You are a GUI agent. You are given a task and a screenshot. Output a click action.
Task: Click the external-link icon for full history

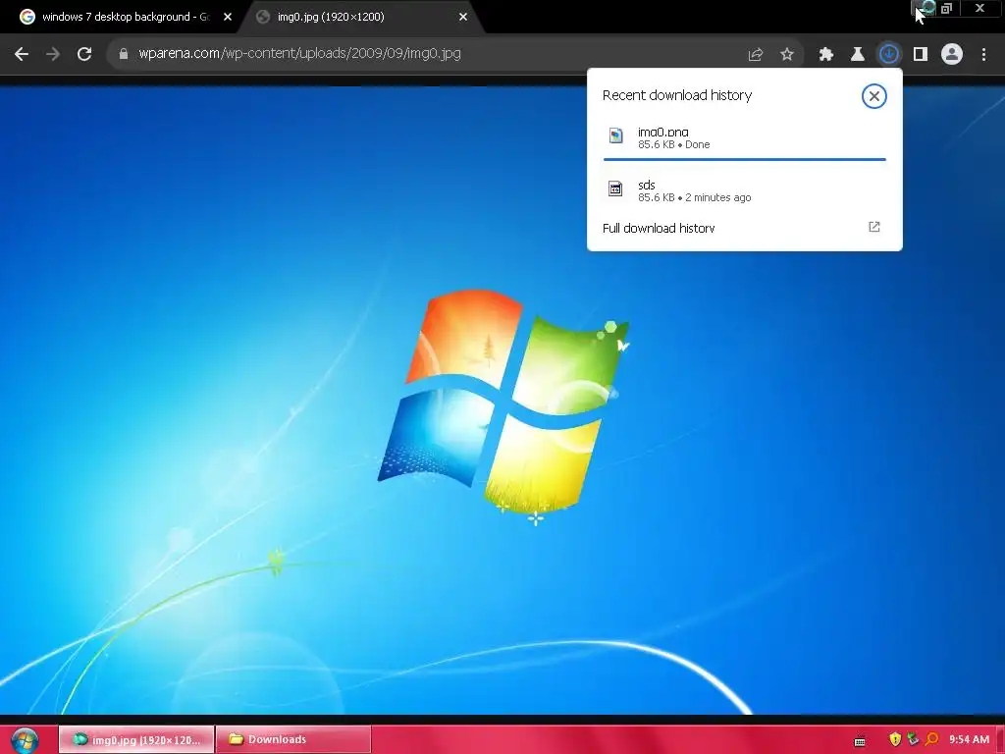tap(874, 227)
